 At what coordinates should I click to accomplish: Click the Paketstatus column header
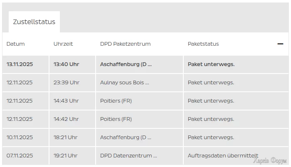(x=203, y=44)
